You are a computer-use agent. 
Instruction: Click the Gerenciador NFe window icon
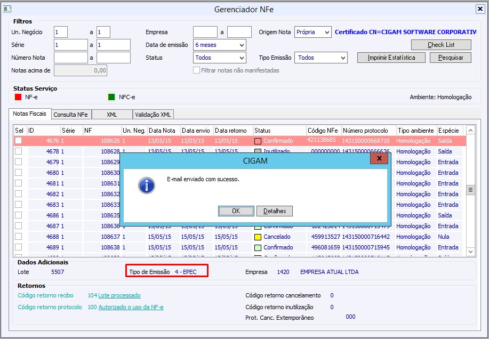pyautogui.click(x=7, y=9)
